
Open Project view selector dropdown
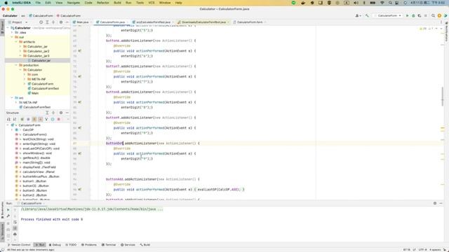click(18, 22)
